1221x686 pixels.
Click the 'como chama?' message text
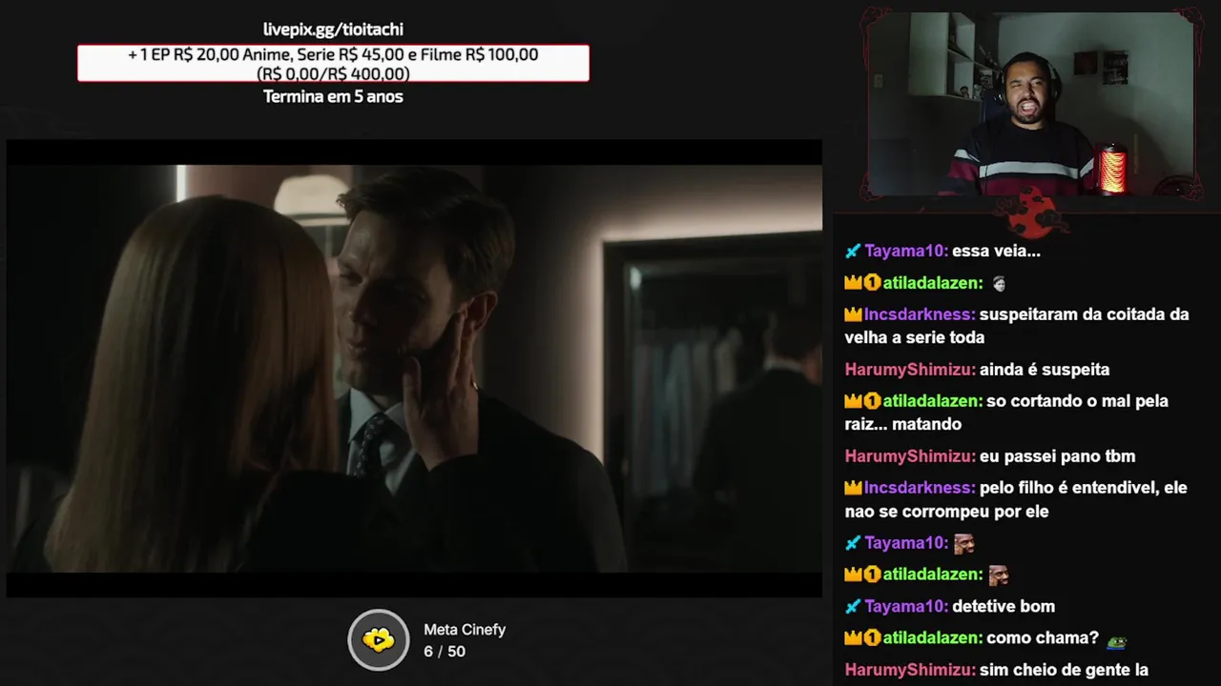(x=1043, y=638)
